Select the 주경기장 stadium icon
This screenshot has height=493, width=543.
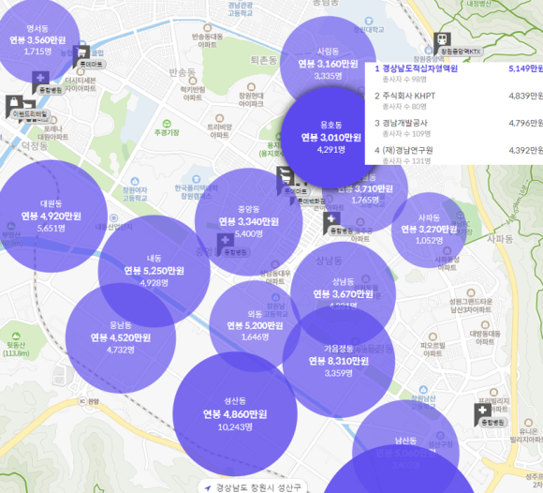click(167, 124)
